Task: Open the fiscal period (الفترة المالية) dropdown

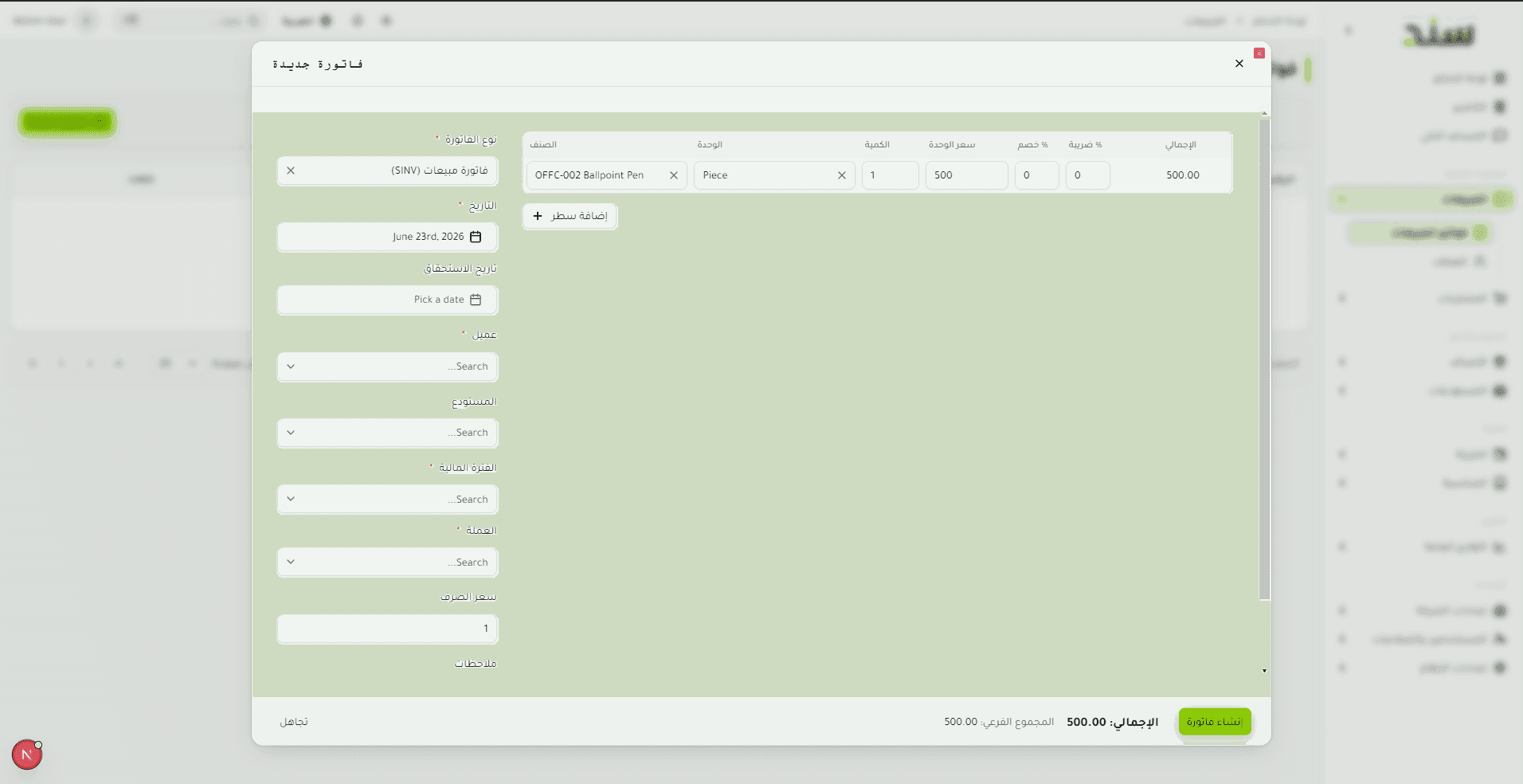Action: [387, 500]
